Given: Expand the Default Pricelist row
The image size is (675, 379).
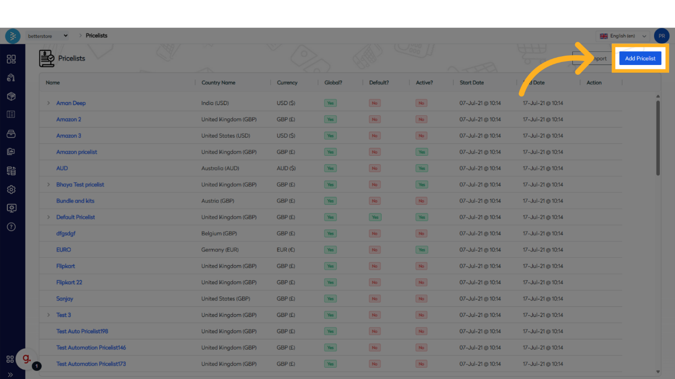Looking at the screenshot, I should (x=48, y=217).
